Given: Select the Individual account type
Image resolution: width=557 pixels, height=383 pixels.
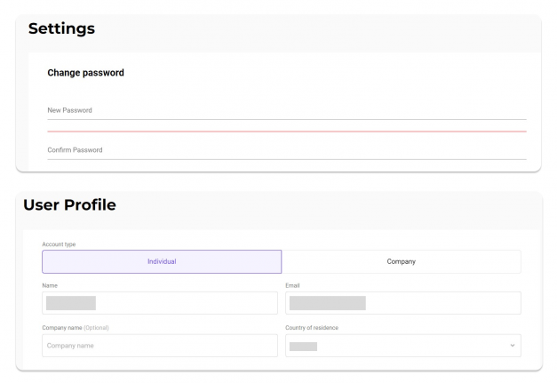Looking at the screenshot, I should pos(162,261).
